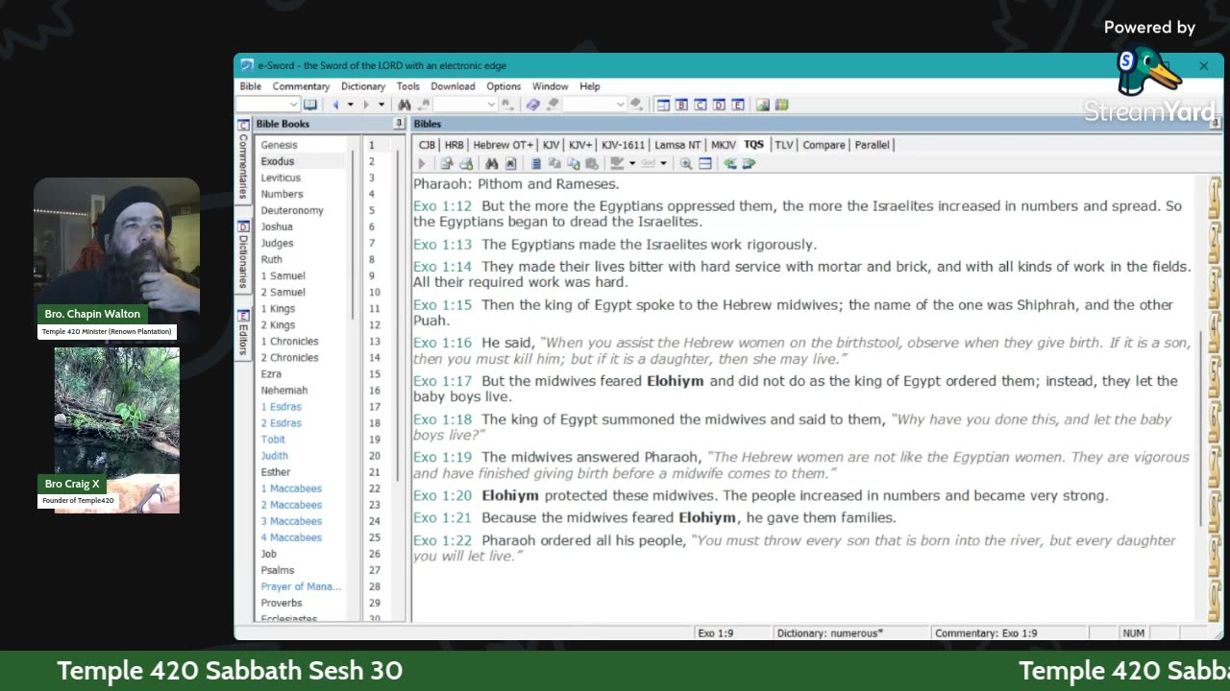Open the graphics viewer picture icon
1230x691 pixels.
[763, 105]
